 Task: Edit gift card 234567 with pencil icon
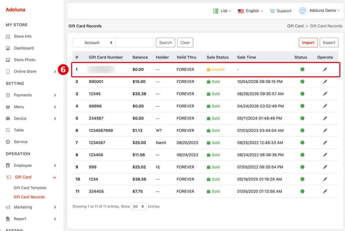325,118
